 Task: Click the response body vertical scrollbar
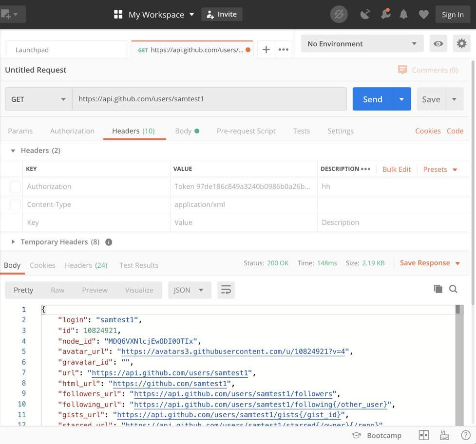(x=459, y=365)
